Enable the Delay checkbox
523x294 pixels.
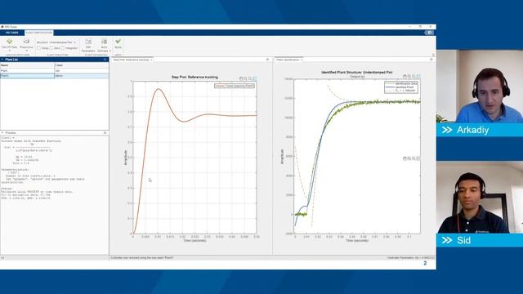39,48
